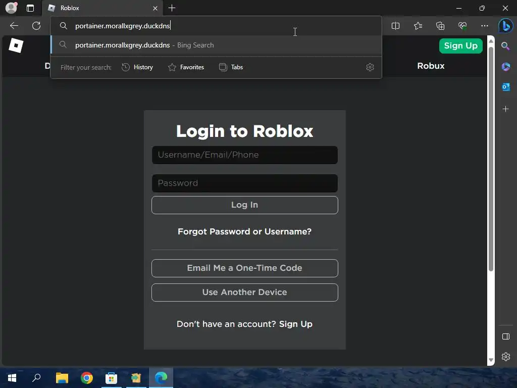Filter search by History
The image size is (517, 388).
(137, 67)
